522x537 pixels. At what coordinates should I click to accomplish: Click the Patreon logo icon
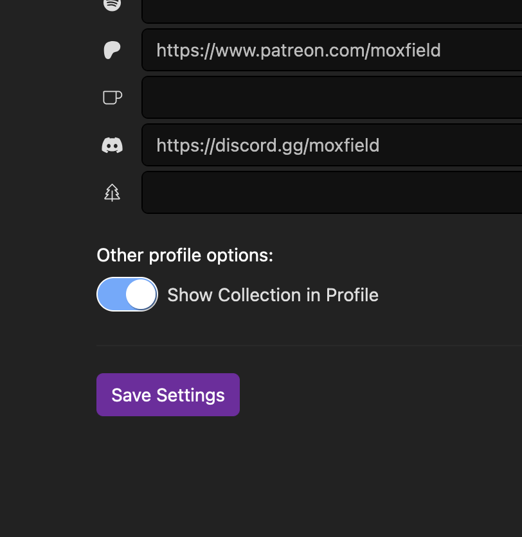(112, 50)
